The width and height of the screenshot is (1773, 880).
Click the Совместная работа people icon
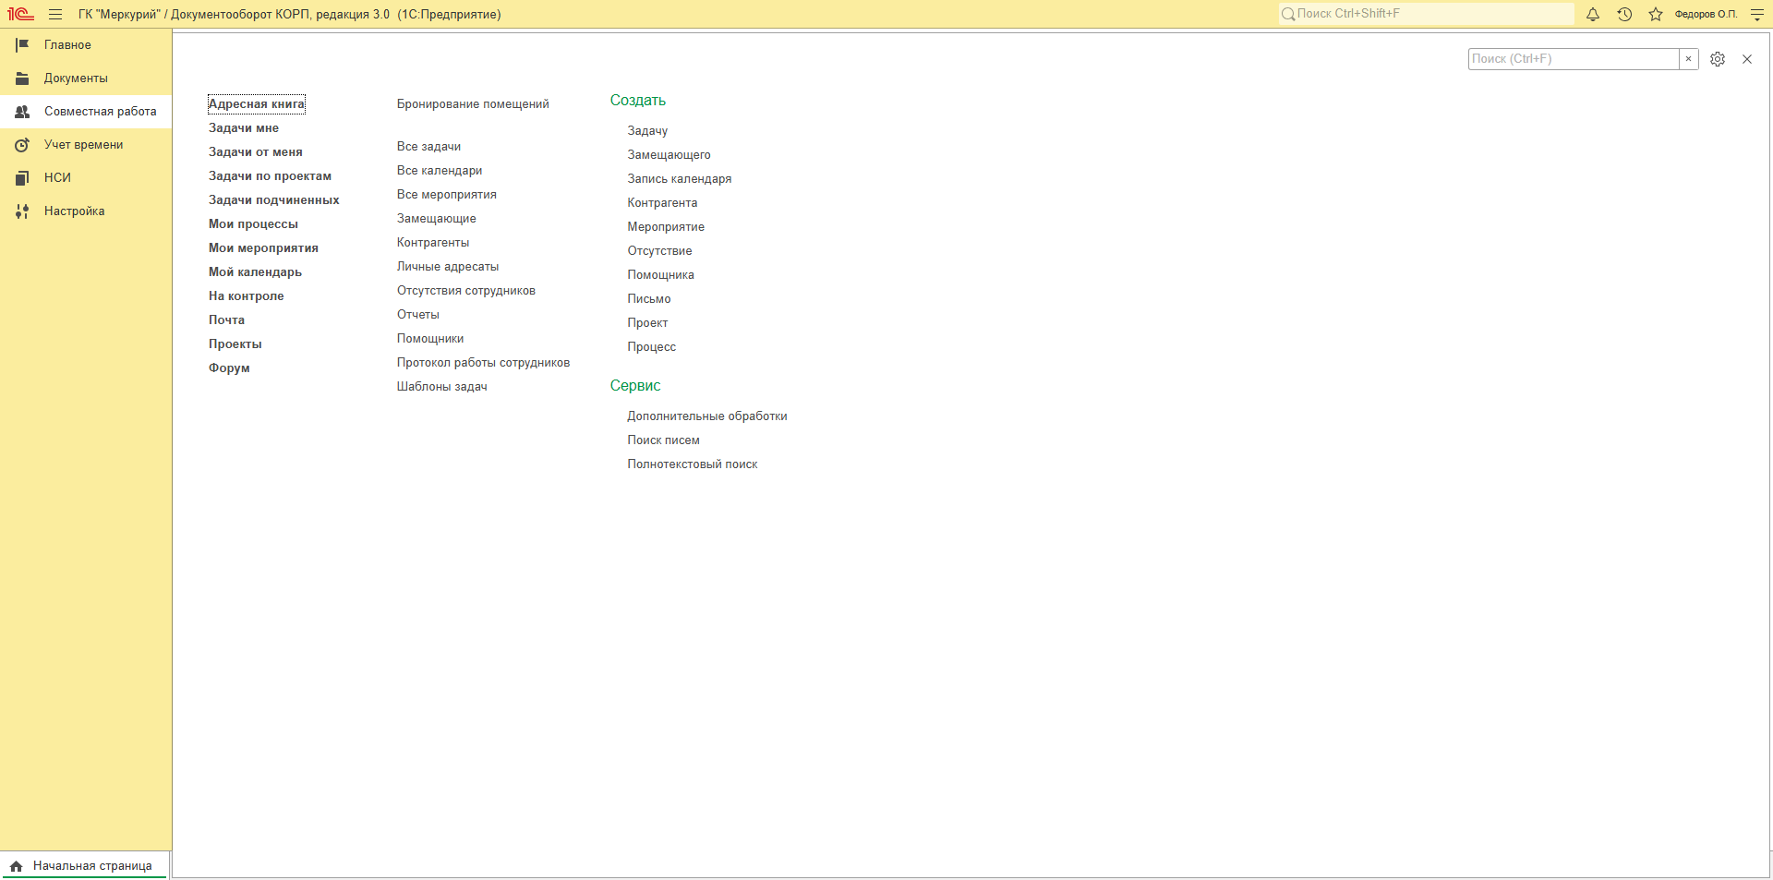coord(22,111)
